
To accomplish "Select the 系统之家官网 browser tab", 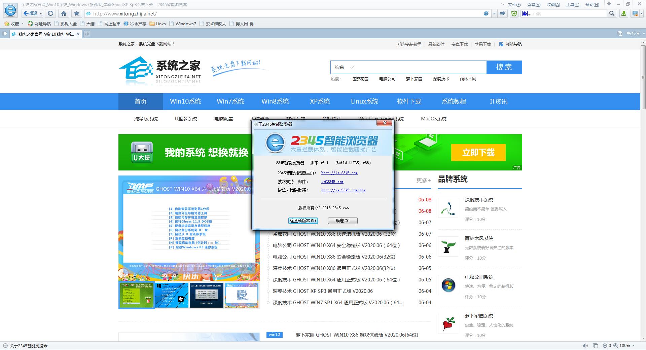I will click(x=45, y=34).
